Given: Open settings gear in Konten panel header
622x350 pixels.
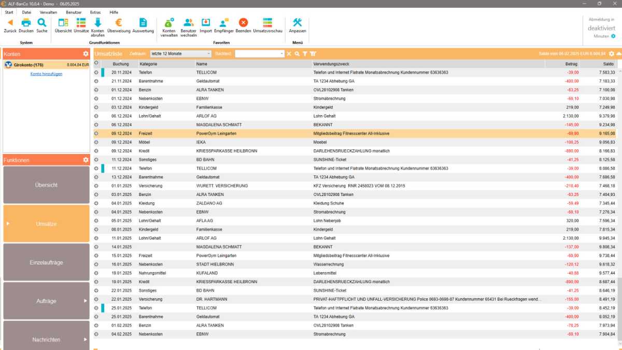Looking at the screenshot, I should point(86,54).
